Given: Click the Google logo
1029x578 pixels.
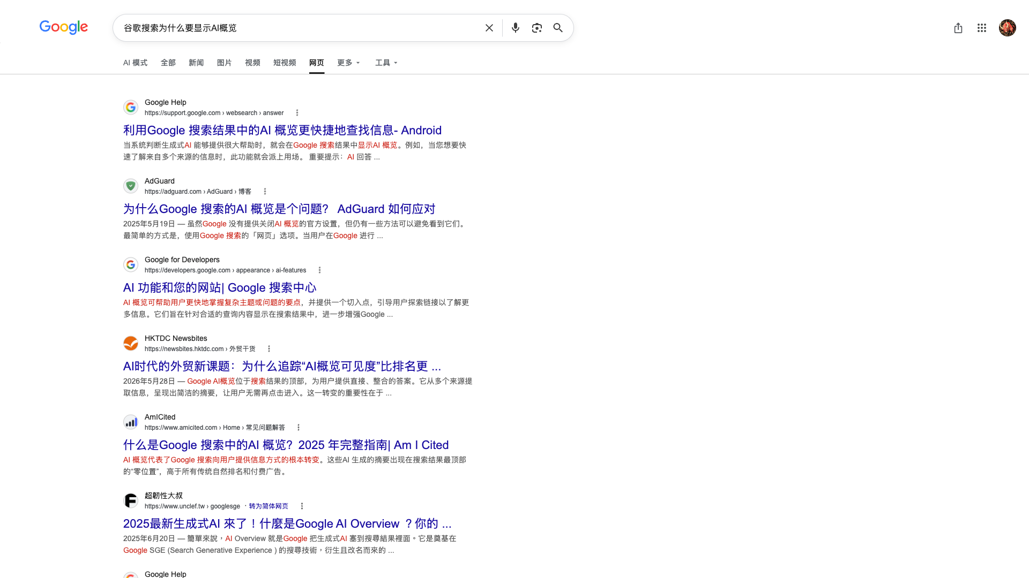Looking at the screenshot, I should pos(63,27).
